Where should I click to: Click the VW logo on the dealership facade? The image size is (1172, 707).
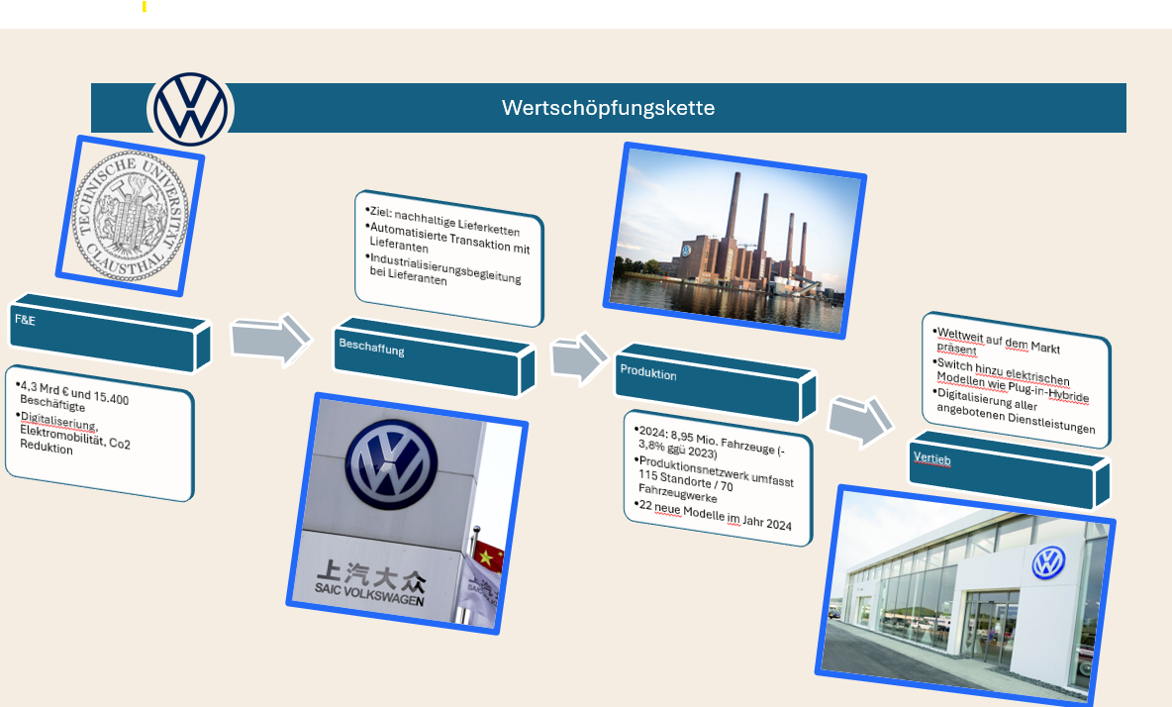(1048, 563)
